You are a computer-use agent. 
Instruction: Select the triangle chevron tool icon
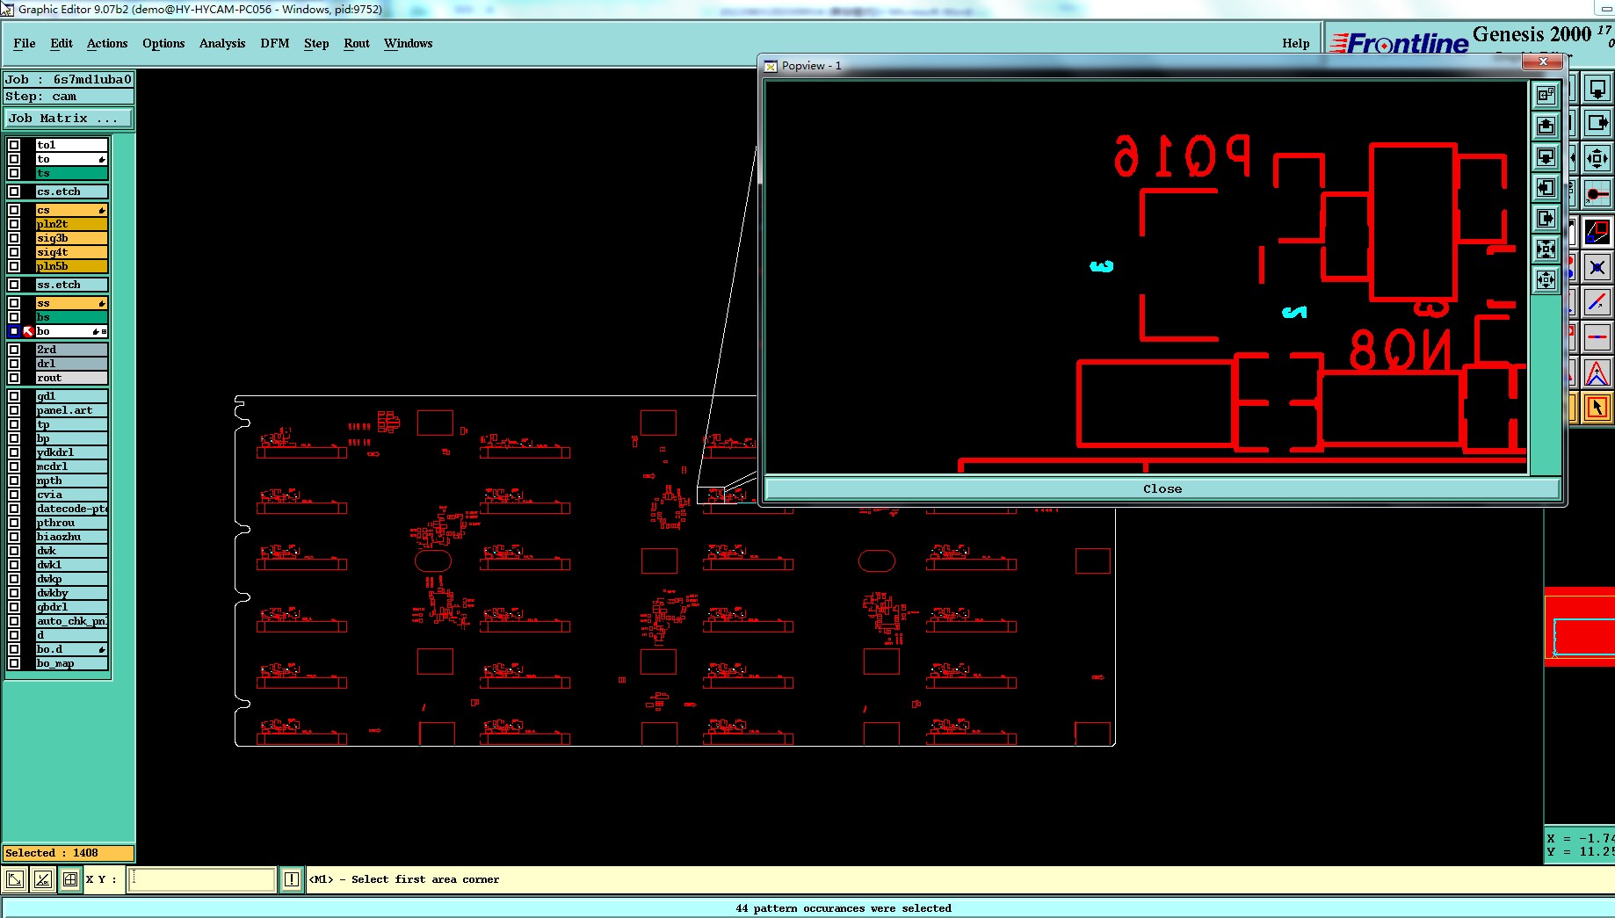(1597, 373)
